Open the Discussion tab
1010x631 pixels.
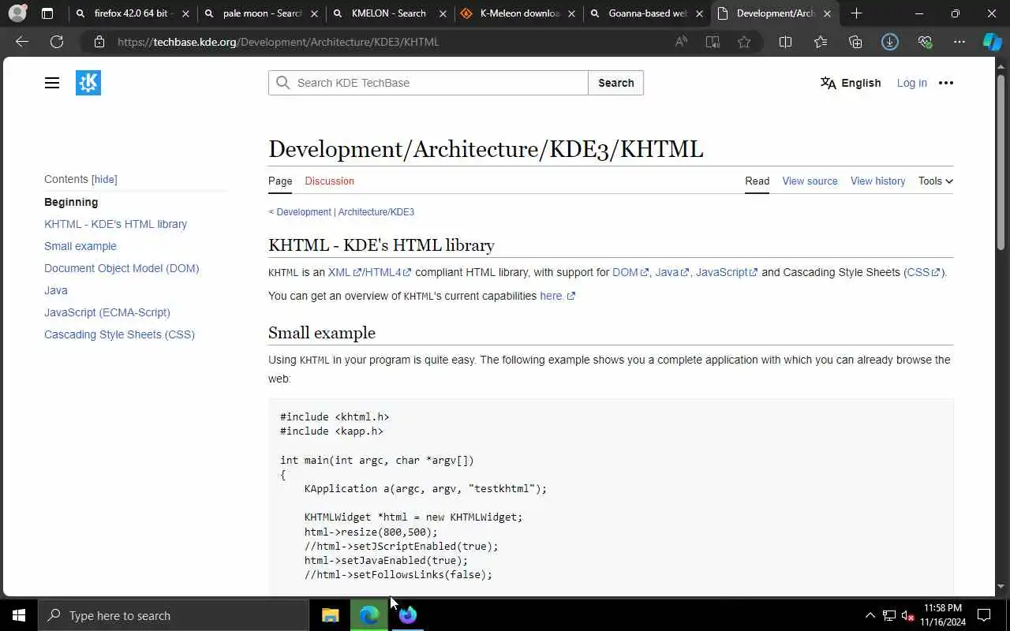coord(329,181)
